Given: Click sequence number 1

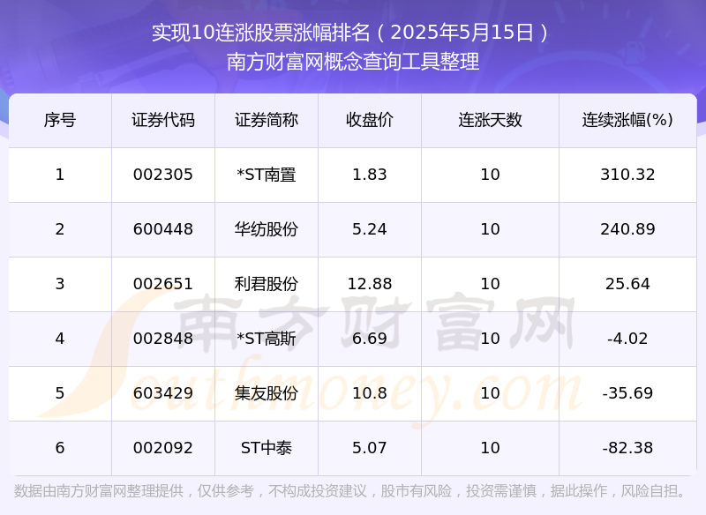Looking at the screenshot, I should (60, 175).
